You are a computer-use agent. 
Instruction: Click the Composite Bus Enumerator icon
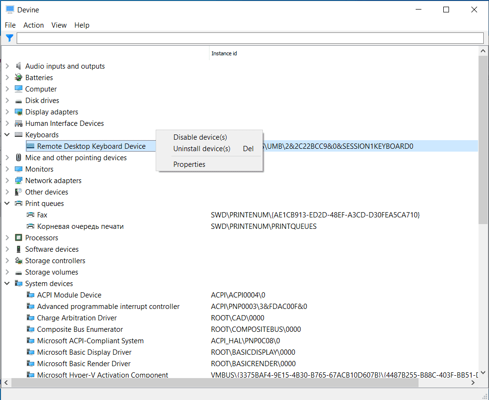30,329
